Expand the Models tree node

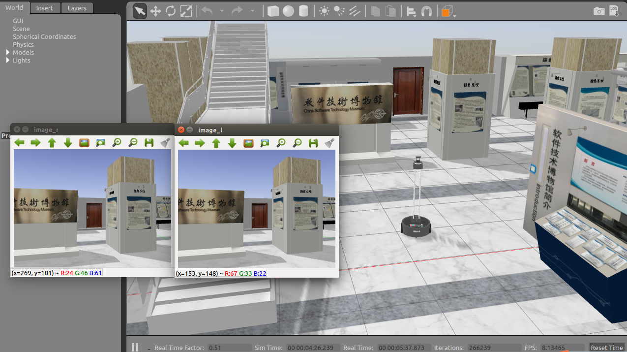(8, 52)
